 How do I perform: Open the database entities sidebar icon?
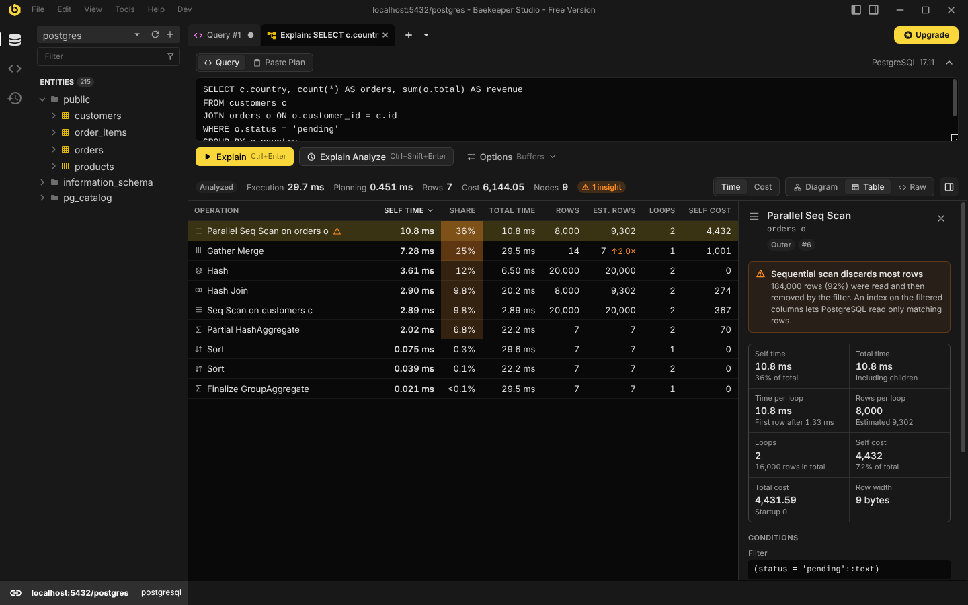(x=15, y=40)
